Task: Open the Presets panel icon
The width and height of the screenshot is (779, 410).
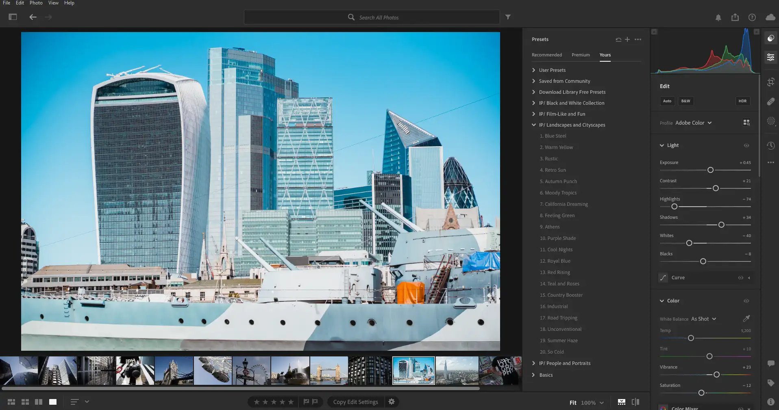Action: (770, 38)
